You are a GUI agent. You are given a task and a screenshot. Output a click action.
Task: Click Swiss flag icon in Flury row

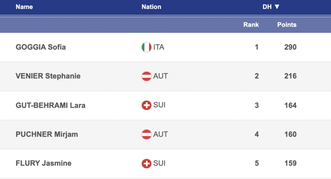point(146,163)
